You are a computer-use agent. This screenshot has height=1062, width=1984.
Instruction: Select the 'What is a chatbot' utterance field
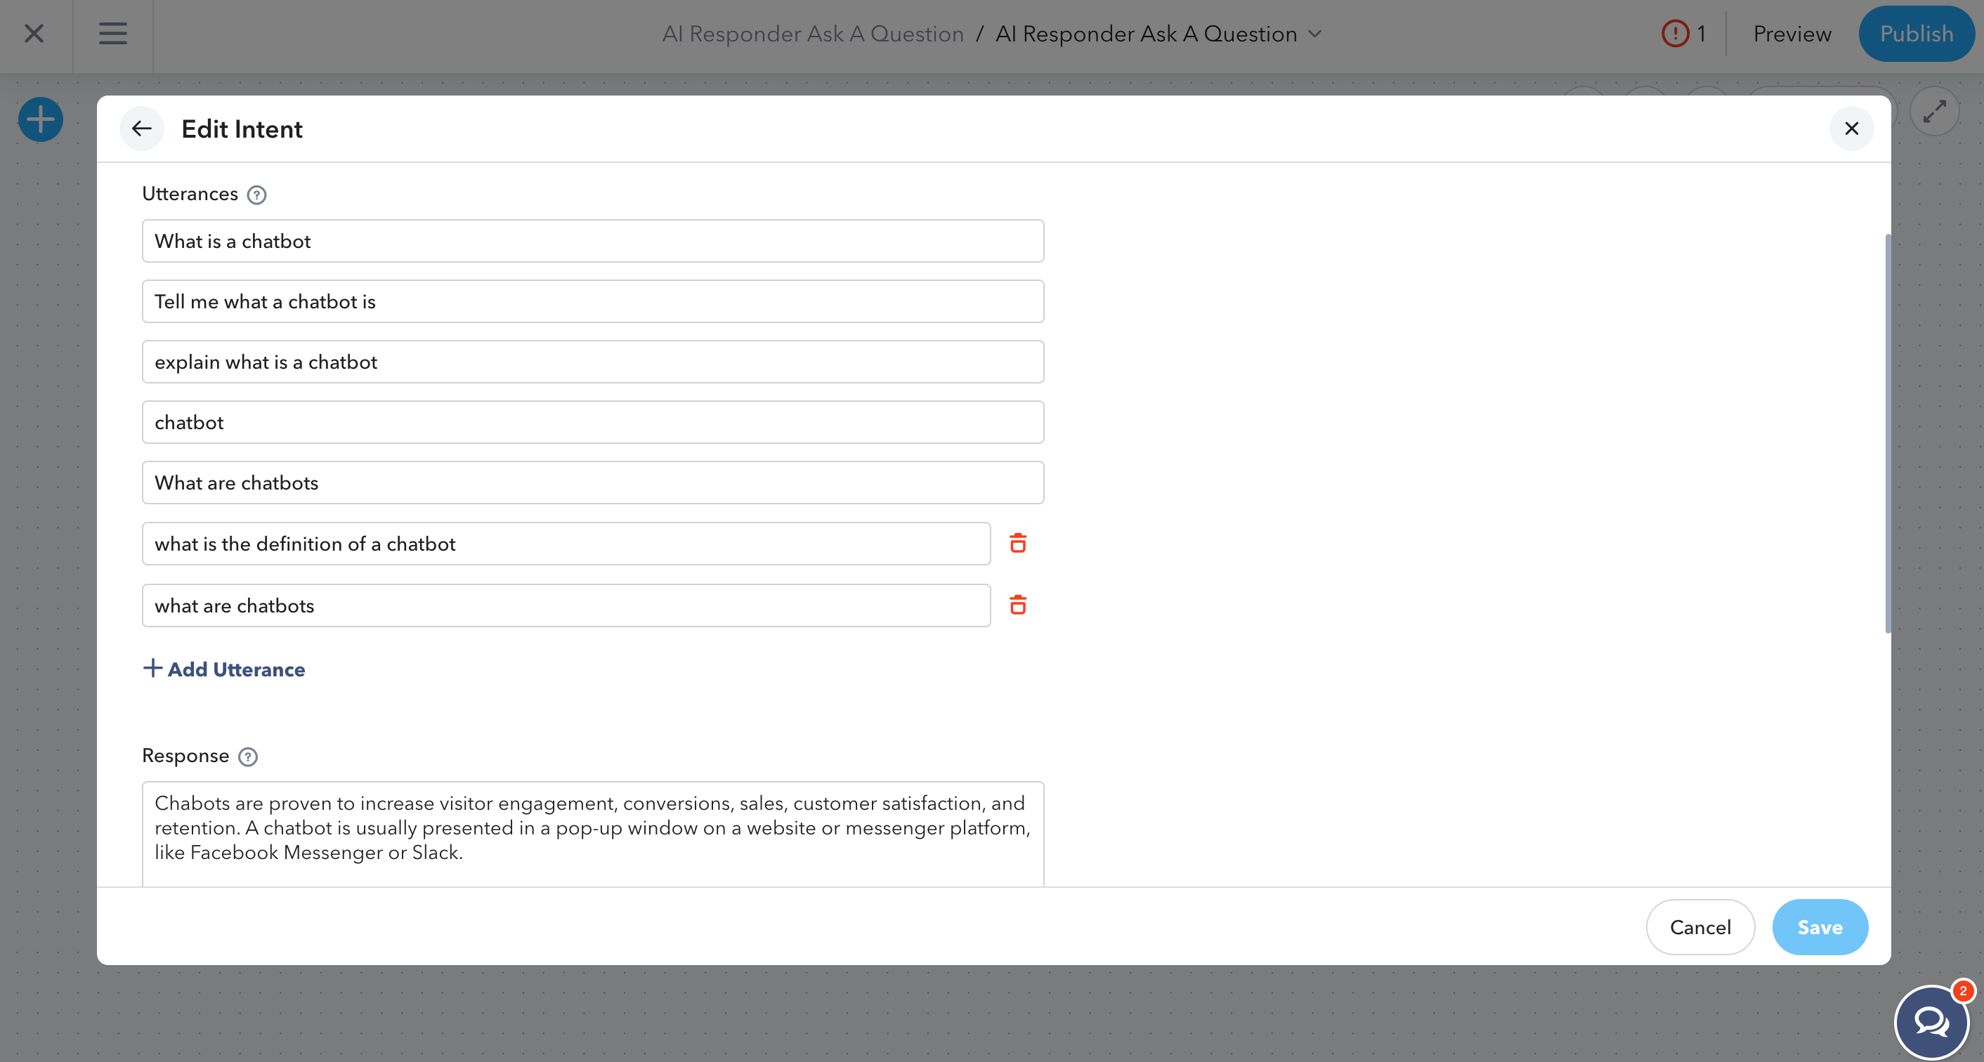[592, 240]
